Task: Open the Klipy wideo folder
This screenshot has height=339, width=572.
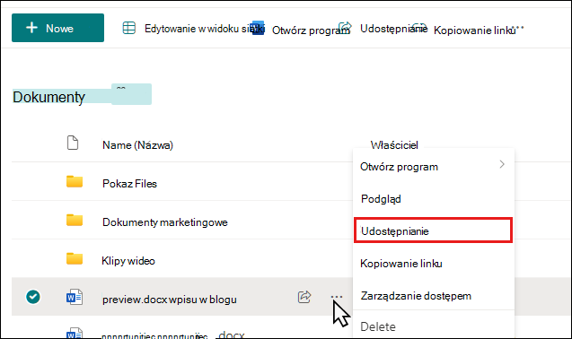Action: point(128,261)
